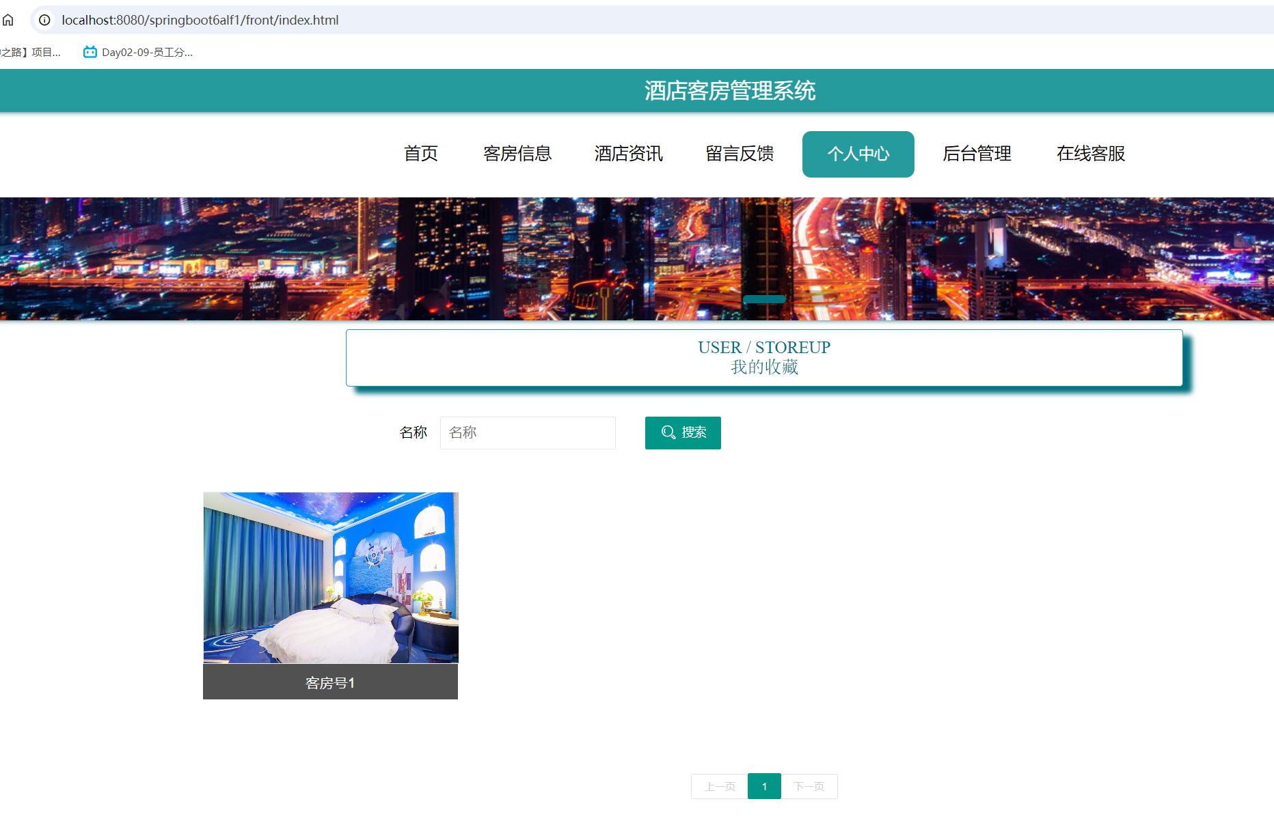This screenshot has height=836, width=1274.
Task: Open 在线客服 menu item
Action: [x=1091, y=154]
